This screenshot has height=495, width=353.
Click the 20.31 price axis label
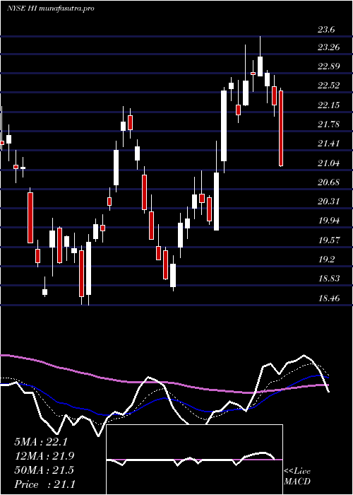(328, 201)
